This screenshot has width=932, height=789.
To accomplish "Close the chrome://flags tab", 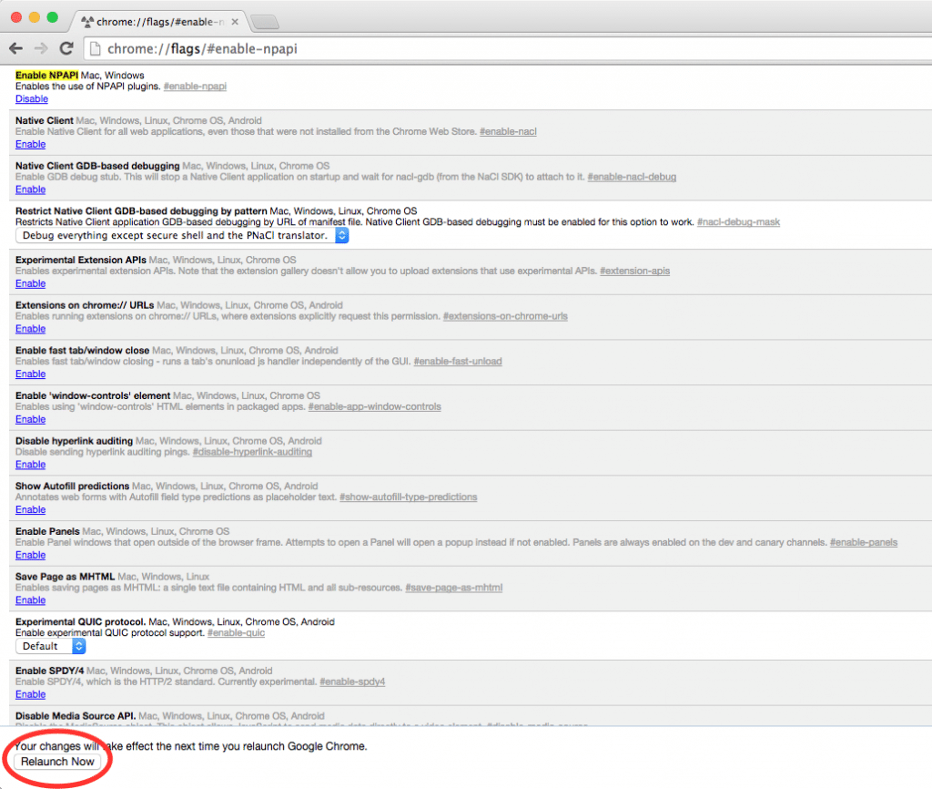I will pos(235,22).
